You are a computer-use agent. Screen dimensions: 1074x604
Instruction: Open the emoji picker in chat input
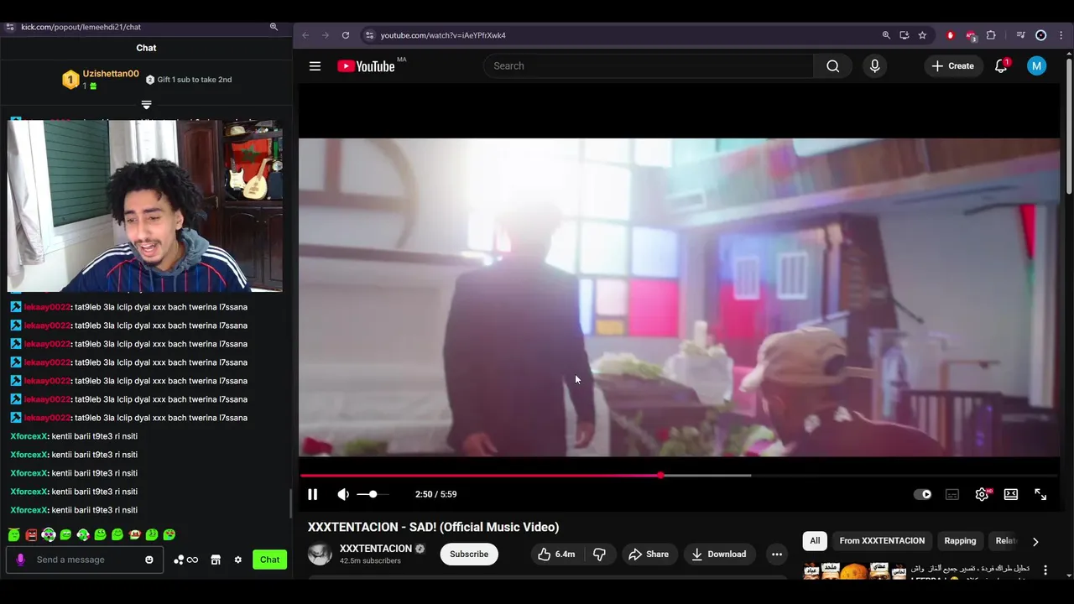[x=149, y=560]
